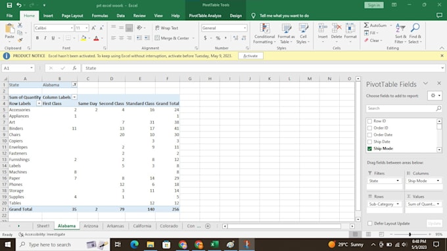The height and width of the screenshot is (251, 447).
Task: Check the Row ID field checkbox
Action: [x=369, y=121]
